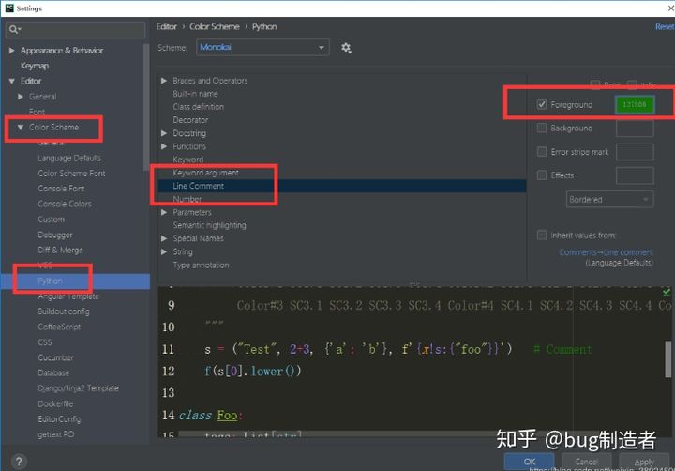Click the Error stripe mark color swatch
Screen dimensions: 675x471
tap(635, 152)
